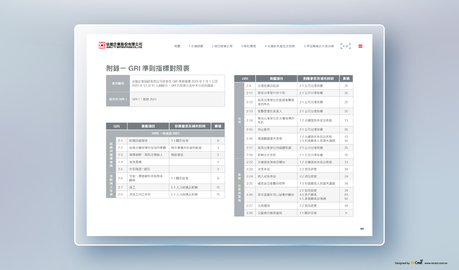Click 納入政策承諾 in row 2-24

(x=267, y=176)
